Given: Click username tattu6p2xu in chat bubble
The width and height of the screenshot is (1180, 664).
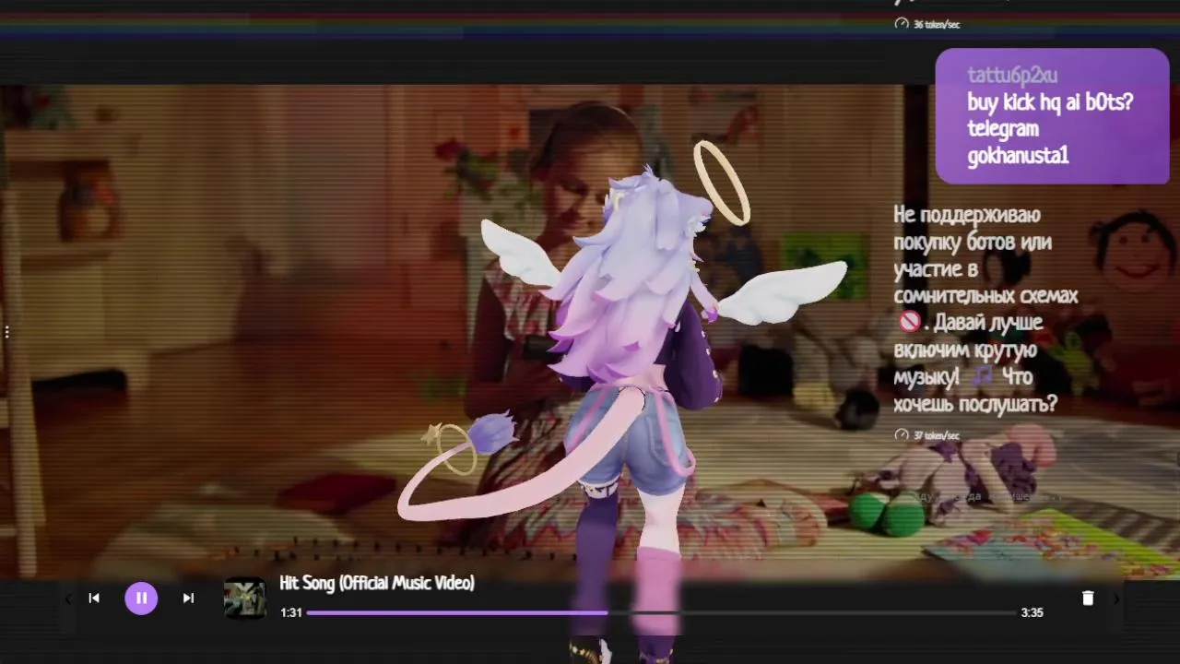Looking at the screenshot, I should point(1012,76).
